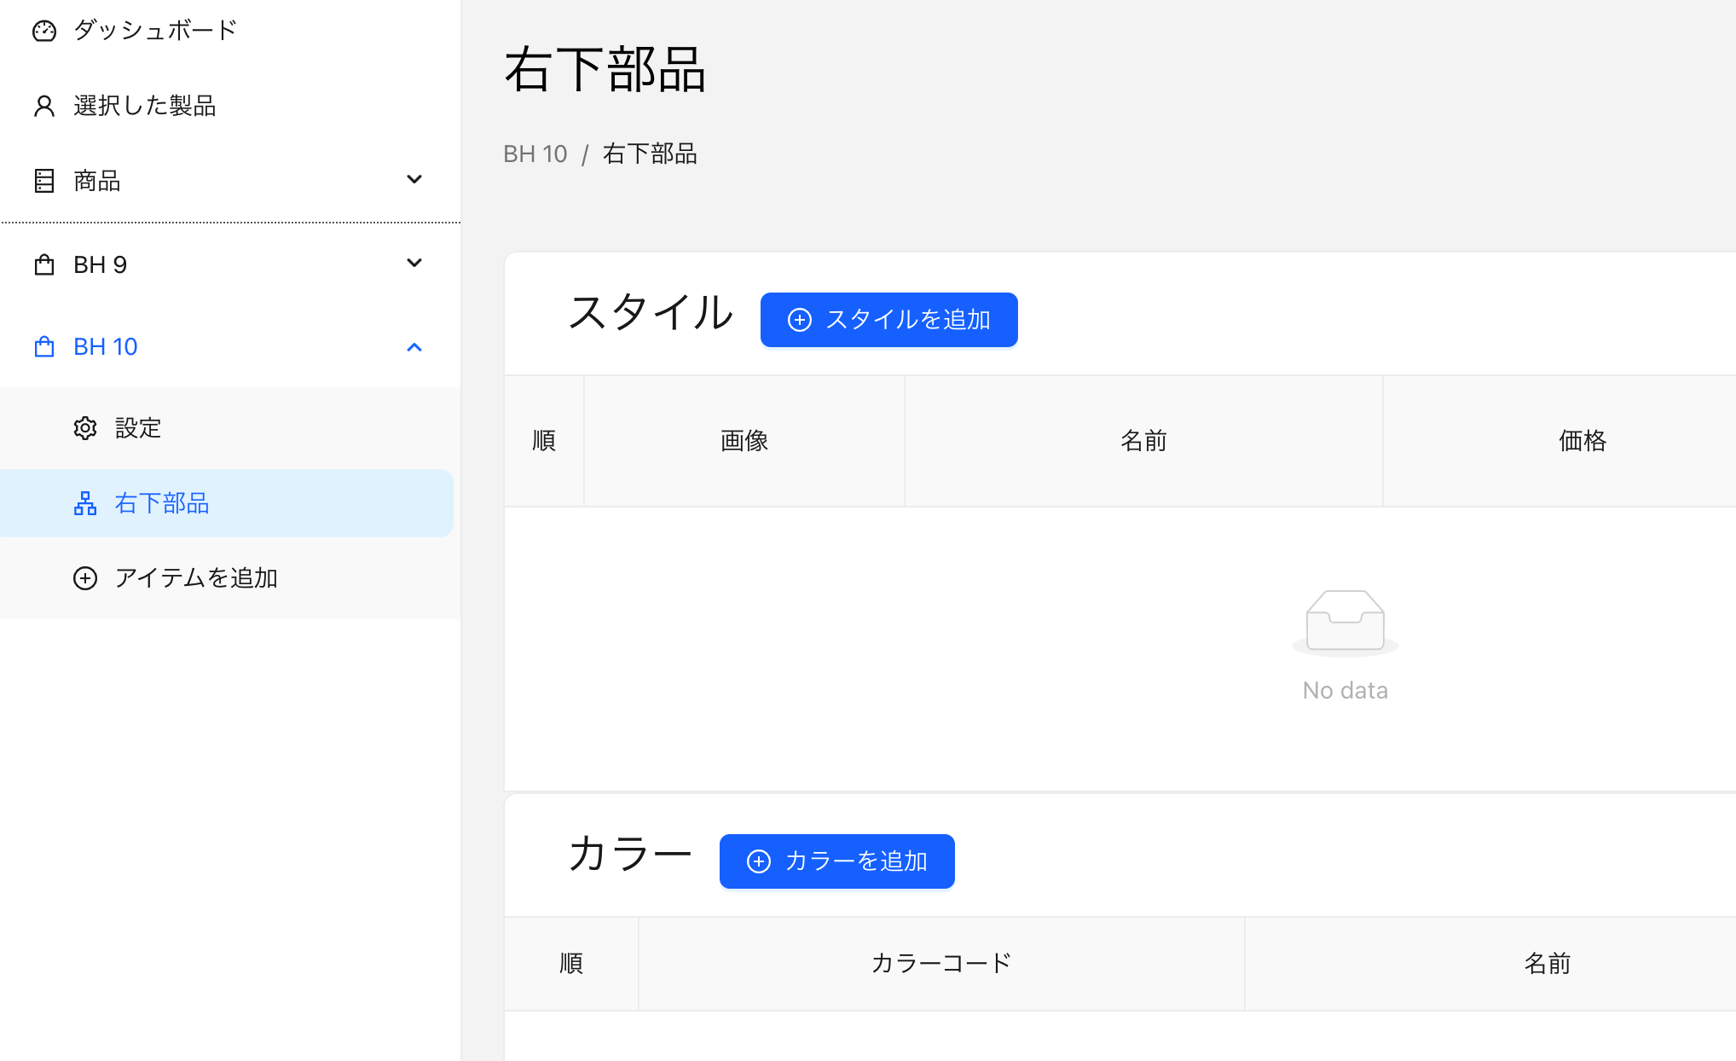Collapse the BH 10 section chevron

click(414, 347)
